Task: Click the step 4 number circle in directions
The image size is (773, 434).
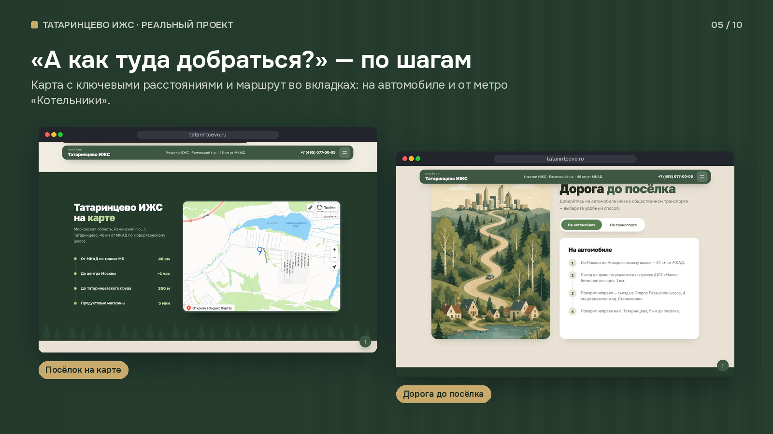Action: click(573, 312)
